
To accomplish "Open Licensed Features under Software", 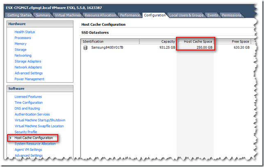I will (x=28, y=97).
